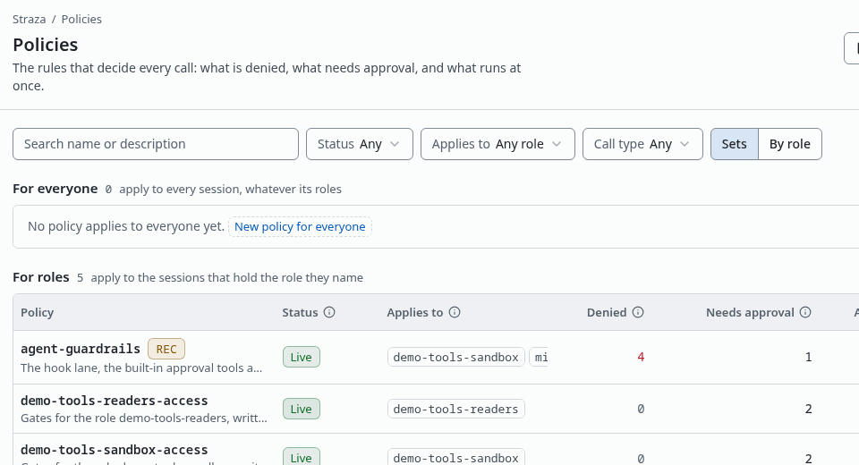Click the truncated mi role chip
859x465 pixels.
click(539, 357)
